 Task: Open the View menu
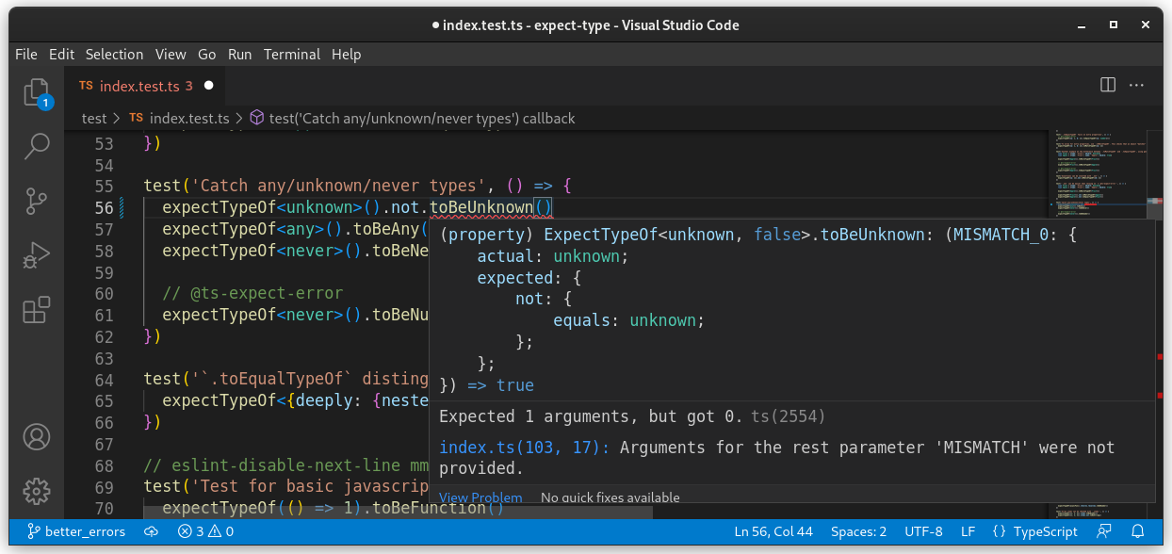click(x=171, y=55)
